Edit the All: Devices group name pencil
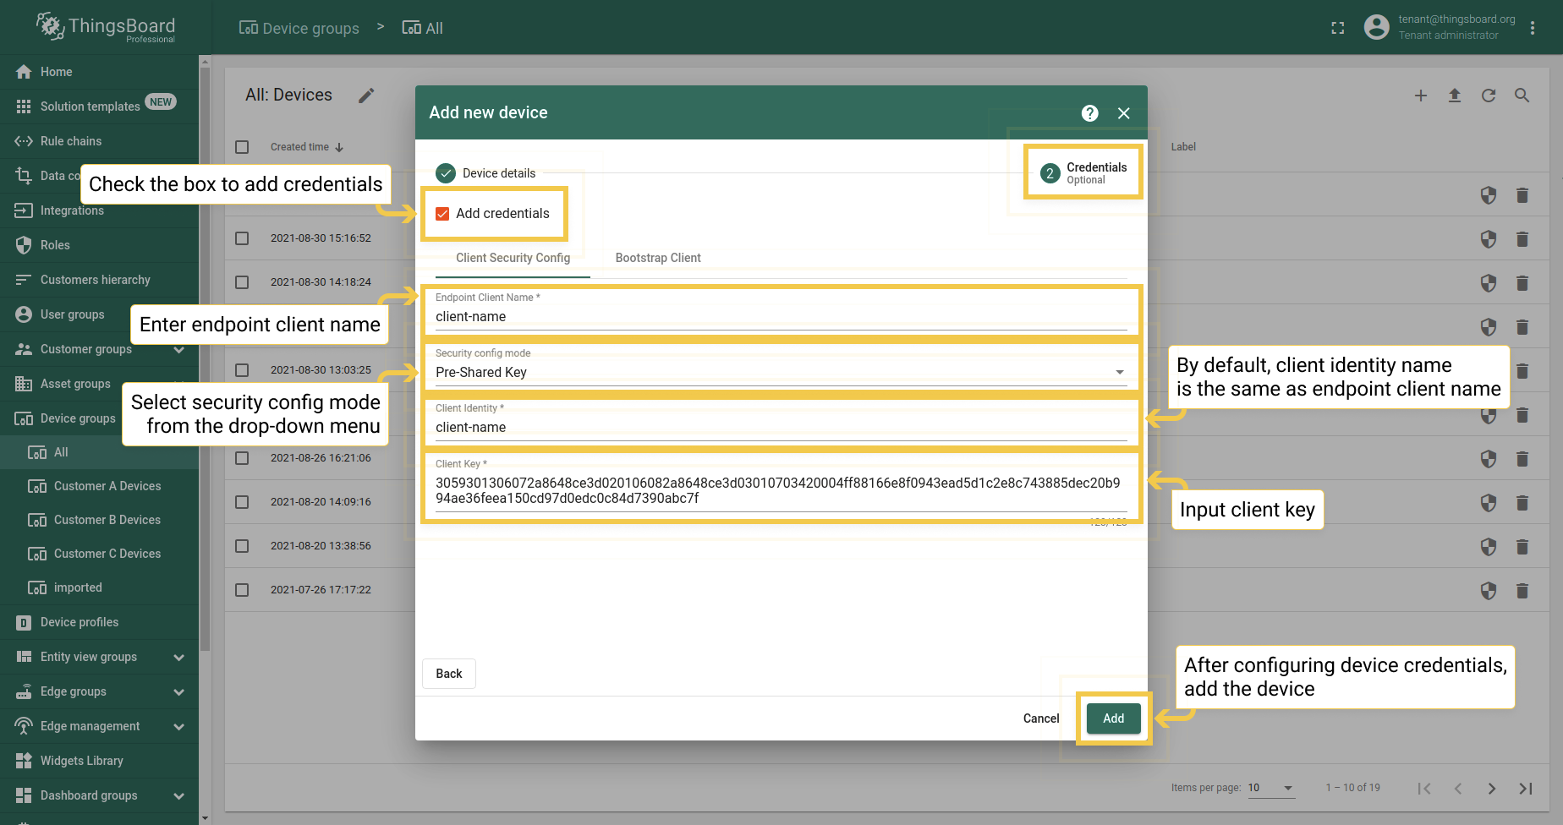 (366, 96)
